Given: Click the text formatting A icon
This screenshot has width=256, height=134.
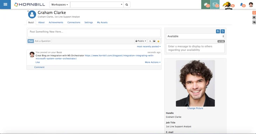Looking at the screenshot, I should [150, 41].
